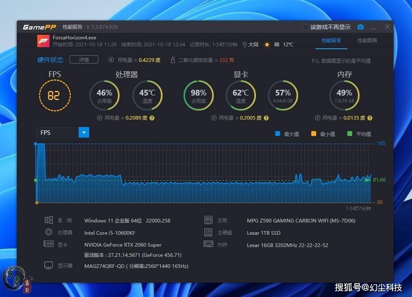Click the FPS dropdown field

pyautogui.click(x=63, y=132)
